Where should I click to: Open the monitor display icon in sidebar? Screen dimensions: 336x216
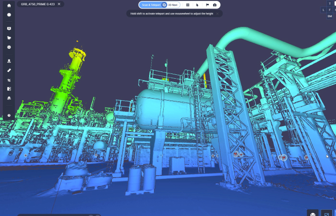9,28
